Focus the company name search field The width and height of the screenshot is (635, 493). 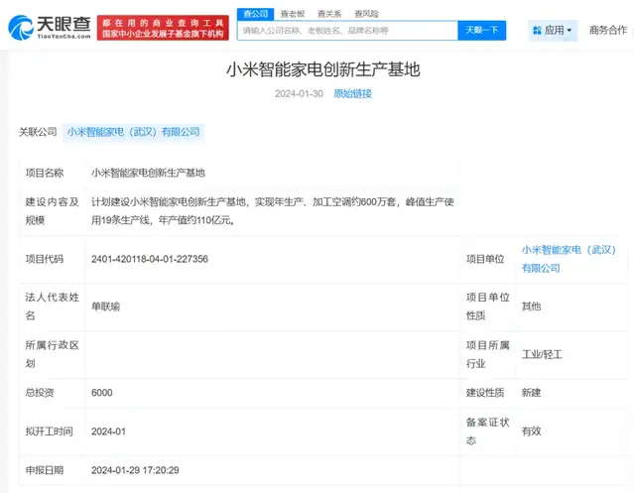[x=347, y=31]
